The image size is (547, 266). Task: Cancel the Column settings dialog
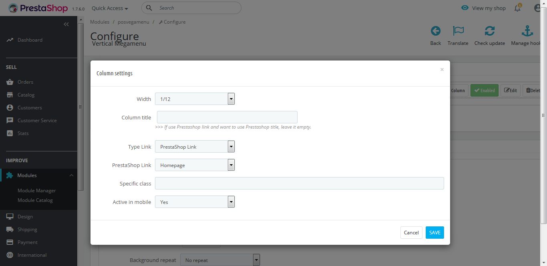[411, 232]
